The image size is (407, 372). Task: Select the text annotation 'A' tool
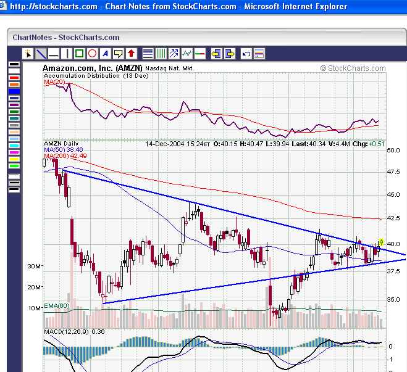[x=106, y=54]
